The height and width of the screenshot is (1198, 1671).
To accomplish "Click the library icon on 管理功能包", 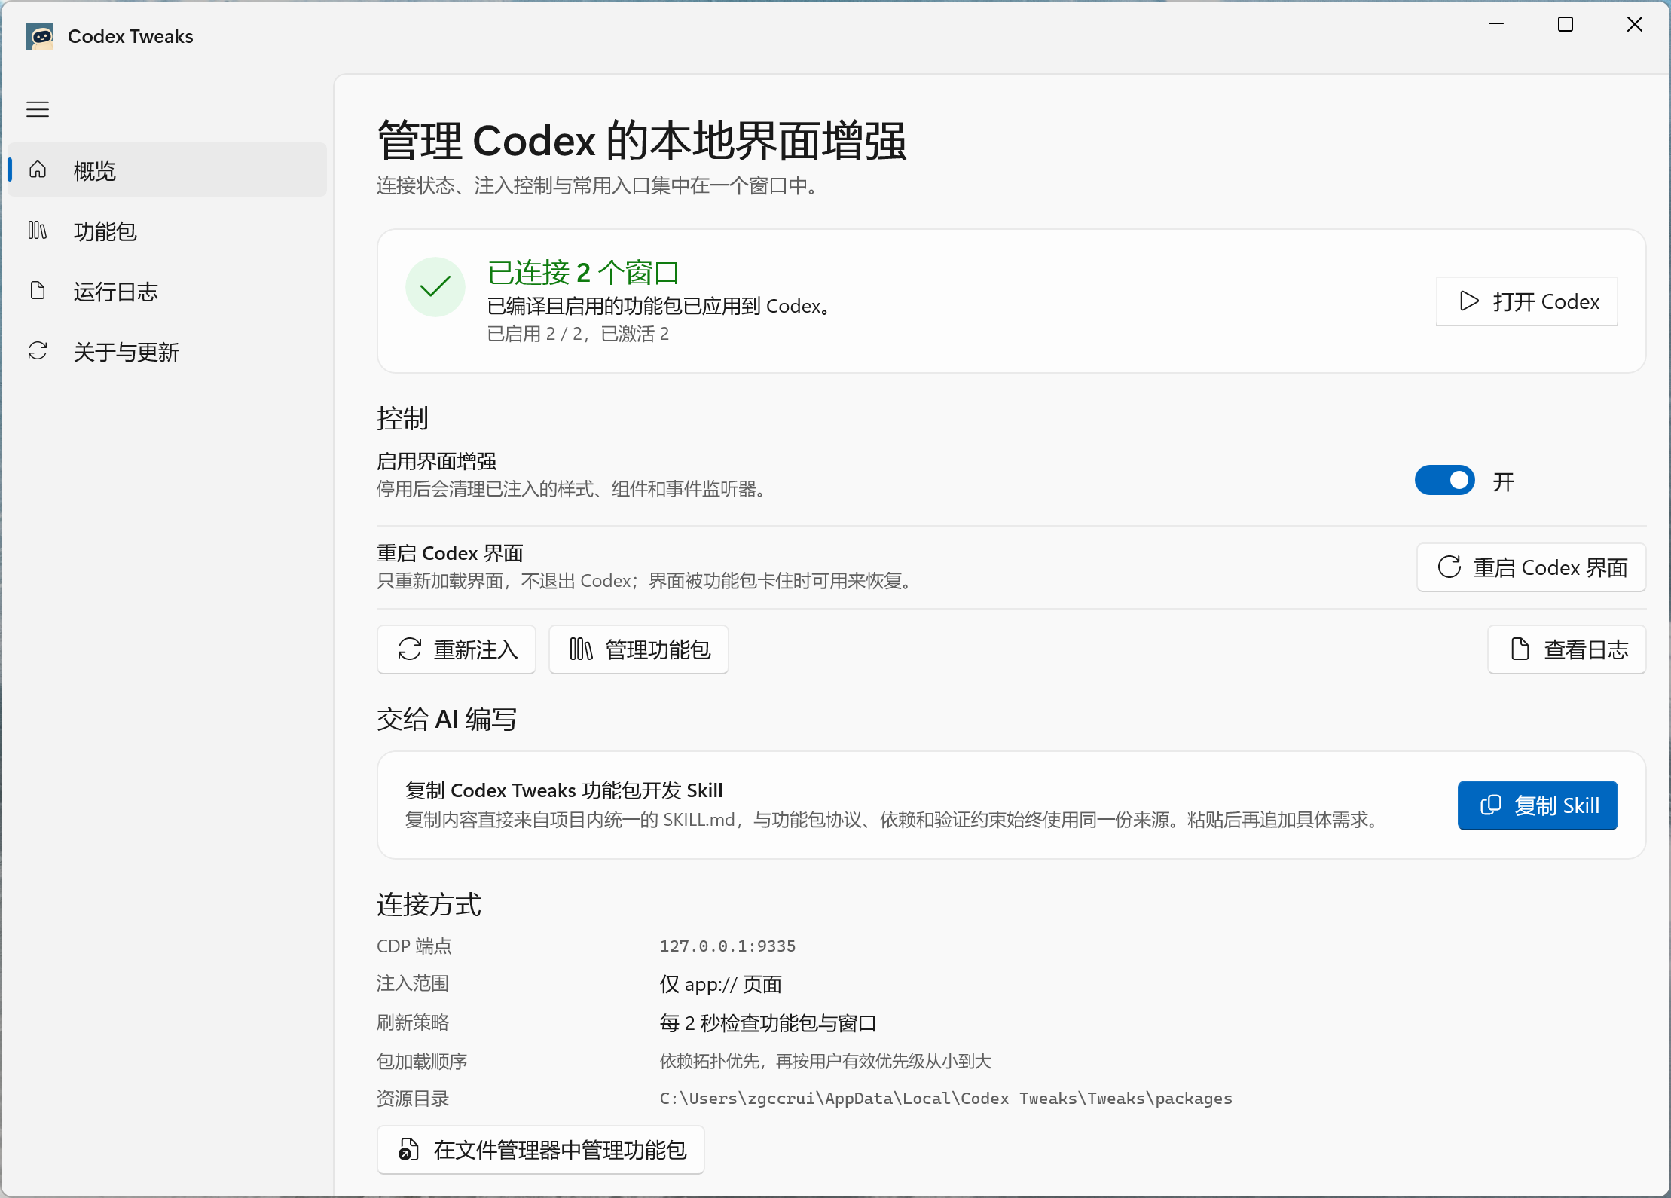I will point(581,649).
